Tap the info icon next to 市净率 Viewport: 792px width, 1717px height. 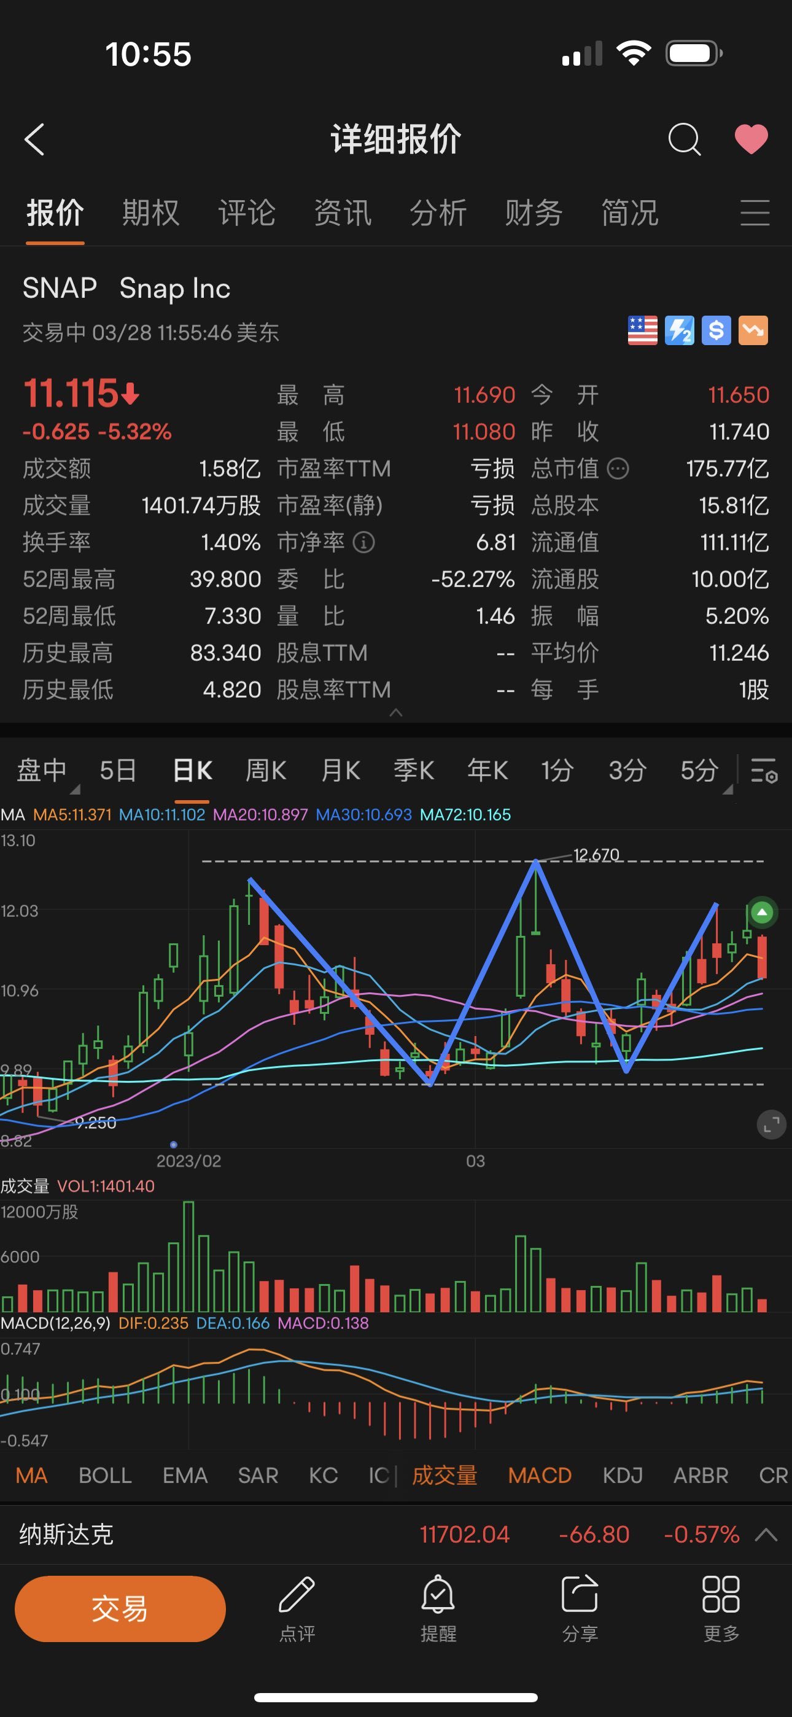pos(363,542)
